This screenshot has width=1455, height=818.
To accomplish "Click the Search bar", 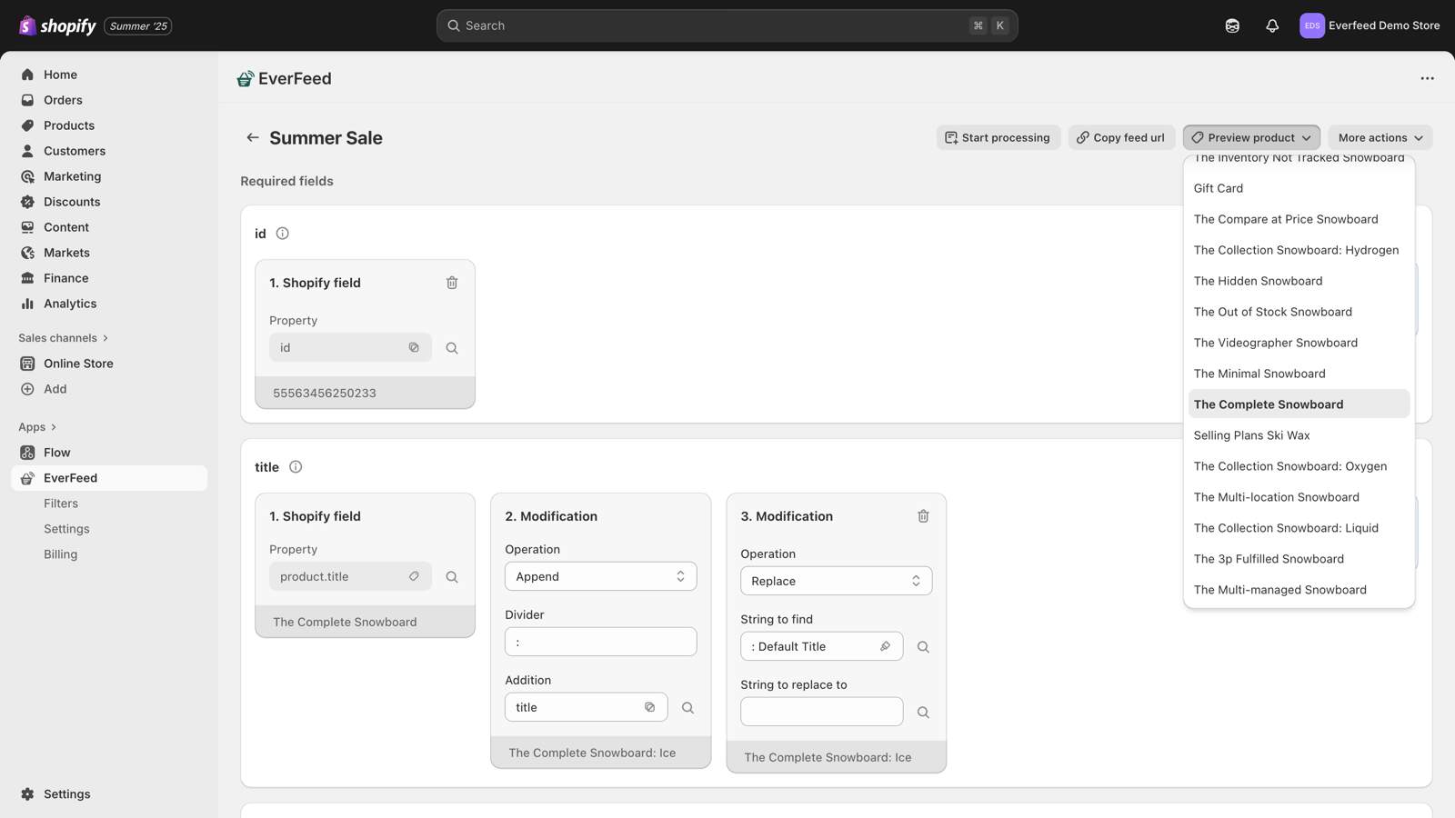I will [x=727, y=25].
